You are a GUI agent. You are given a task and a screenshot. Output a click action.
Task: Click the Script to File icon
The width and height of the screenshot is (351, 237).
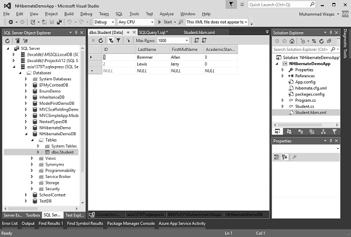tap(204, 40)
